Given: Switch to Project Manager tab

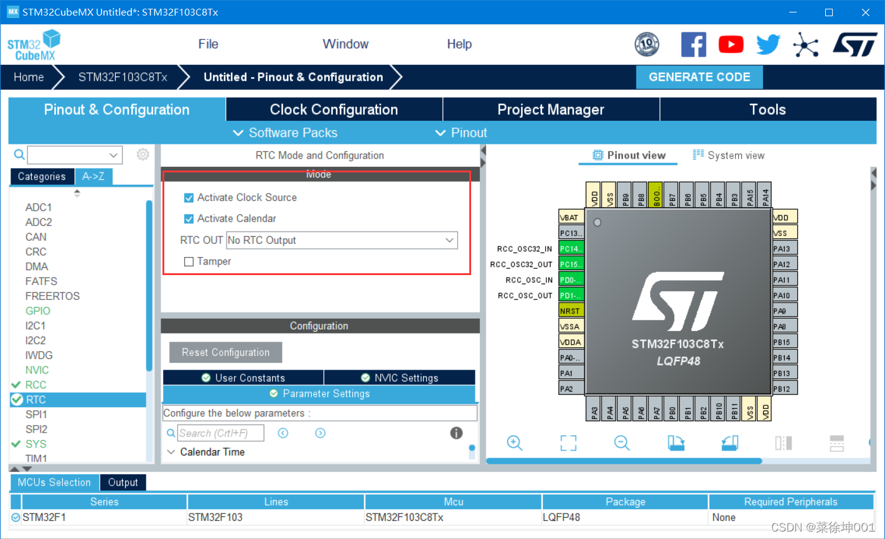Looking at the screenshot, I should point(551,110).
